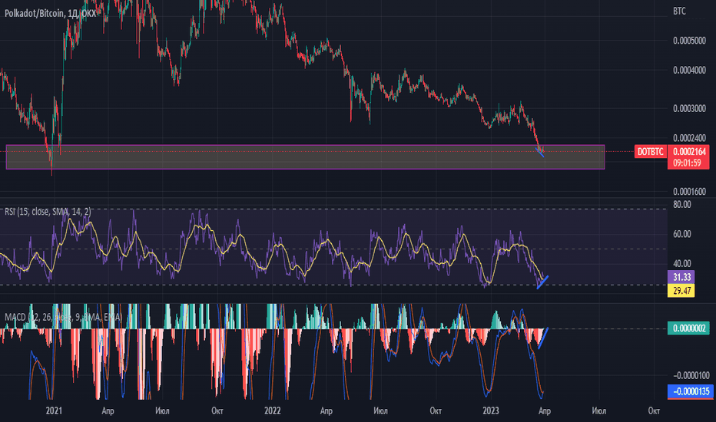Click the 0.0001600 price axis label

click(x=689, y=192)
